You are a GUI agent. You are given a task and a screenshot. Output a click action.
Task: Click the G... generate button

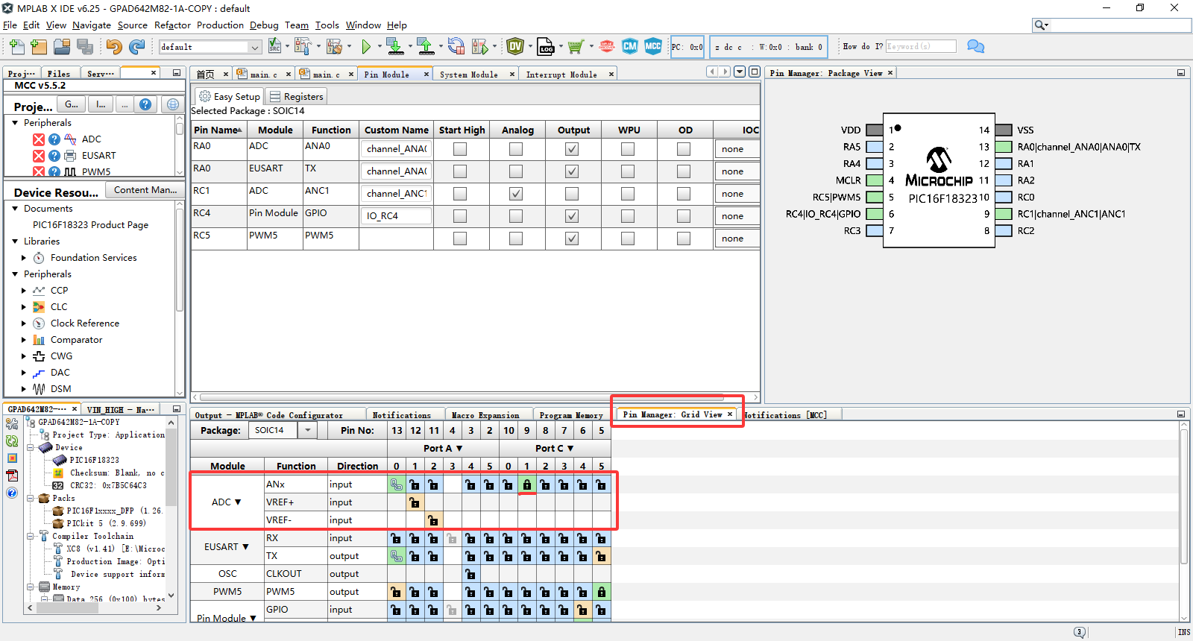72,104
